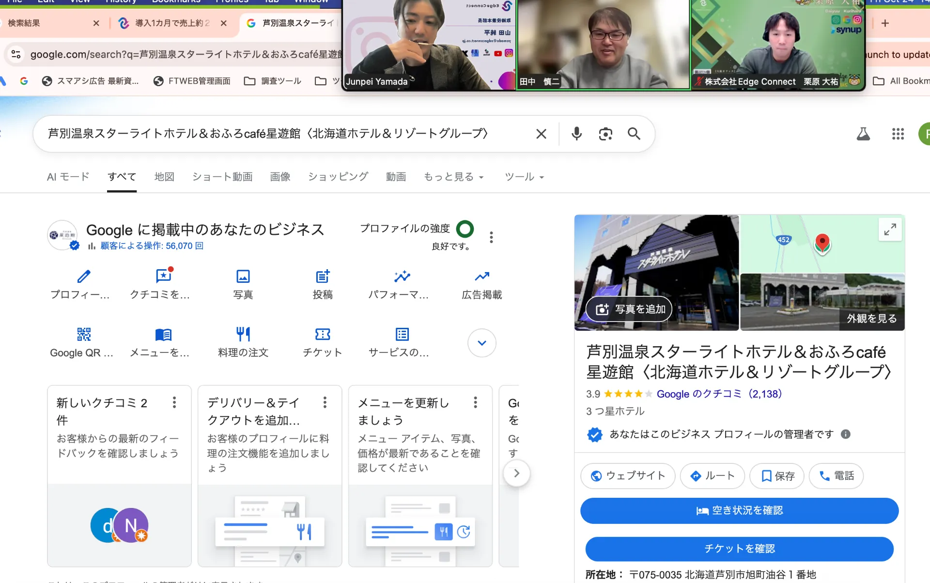The image size is (930, 583).
Task: Expand the map thumbnail to fullscreen
Action: point(890,229)
